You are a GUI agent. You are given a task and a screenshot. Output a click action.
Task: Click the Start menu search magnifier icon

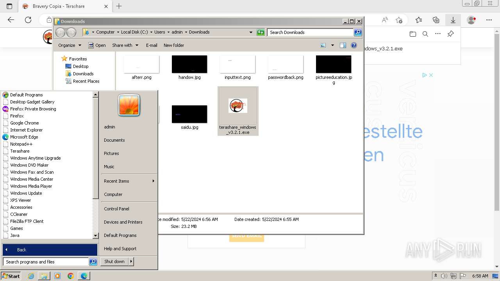[x=93, y=262]
